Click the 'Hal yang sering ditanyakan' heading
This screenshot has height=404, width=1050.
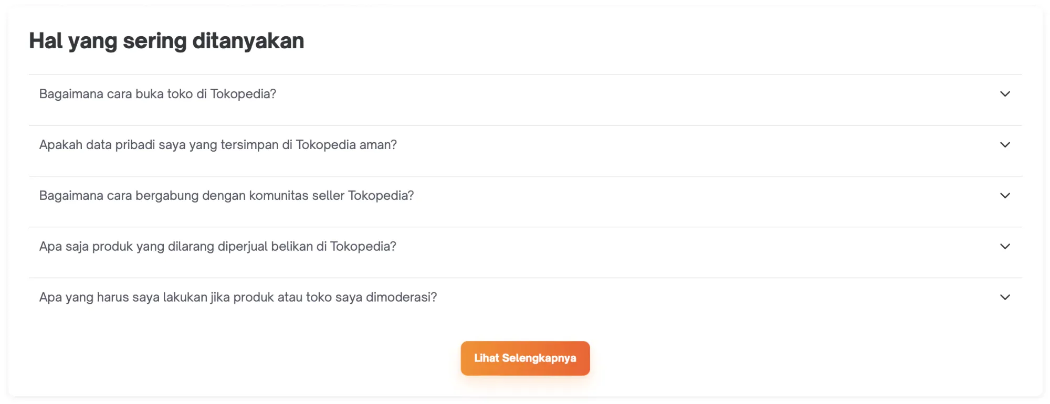tap(166, 40)
